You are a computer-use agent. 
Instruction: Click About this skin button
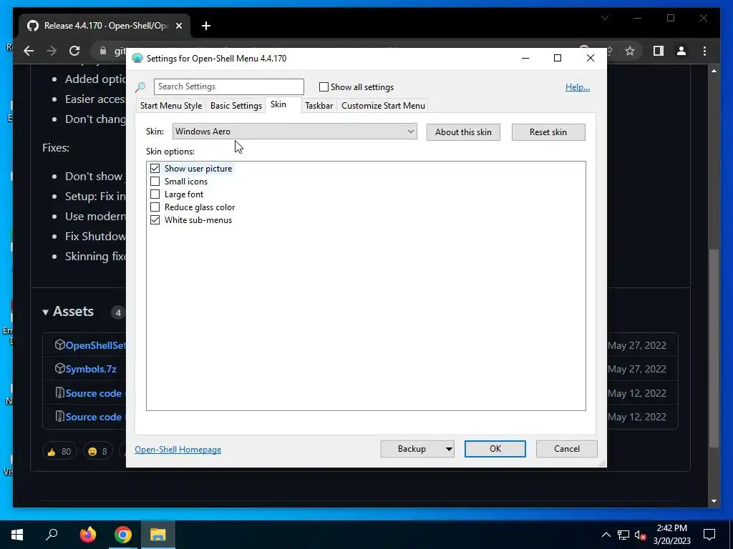tap(463, 132)
